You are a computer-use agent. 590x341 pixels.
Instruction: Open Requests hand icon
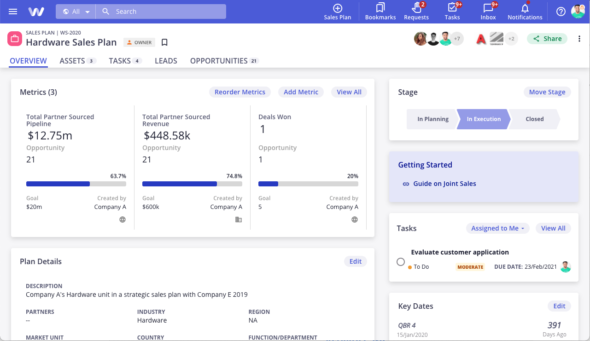416,12
